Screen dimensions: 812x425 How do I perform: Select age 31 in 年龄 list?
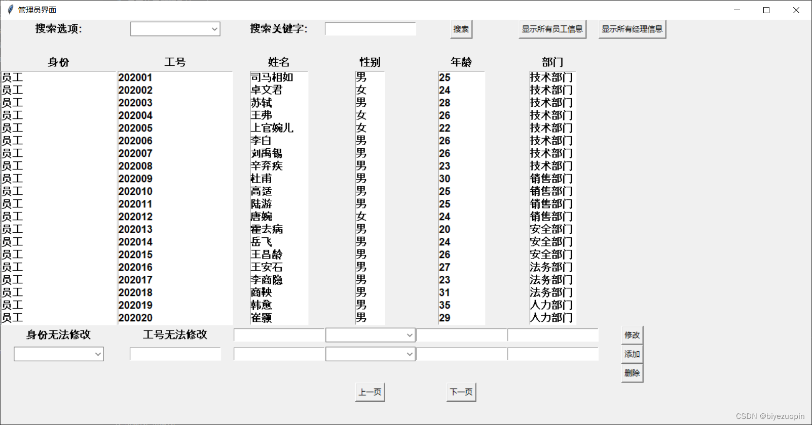pyautogui.click(x=445, y=292)
